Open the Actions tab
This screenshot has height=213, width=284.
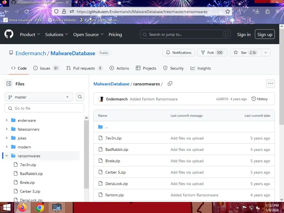(119, 68)
